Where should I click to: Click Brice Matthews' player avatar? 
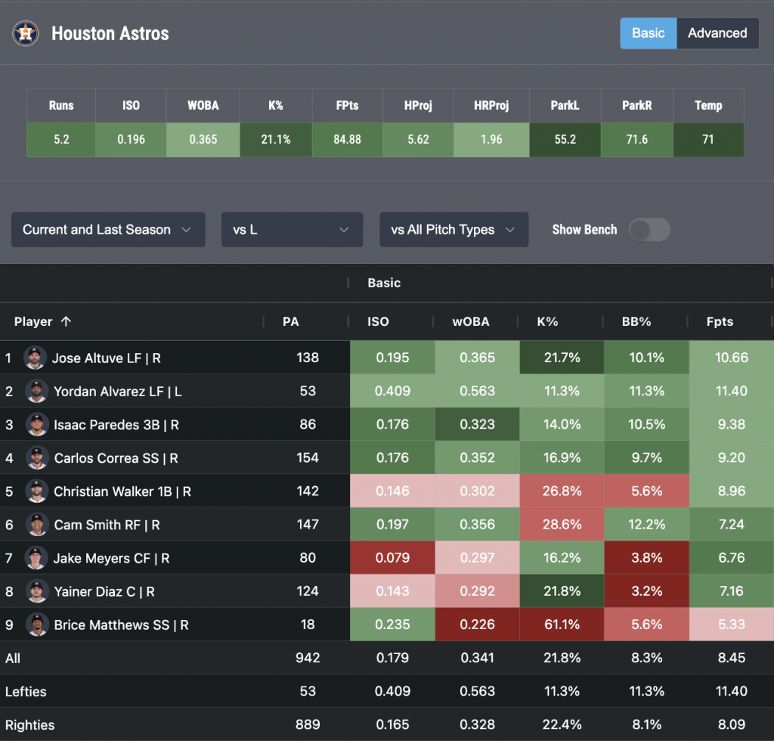(x=36, y=625)
